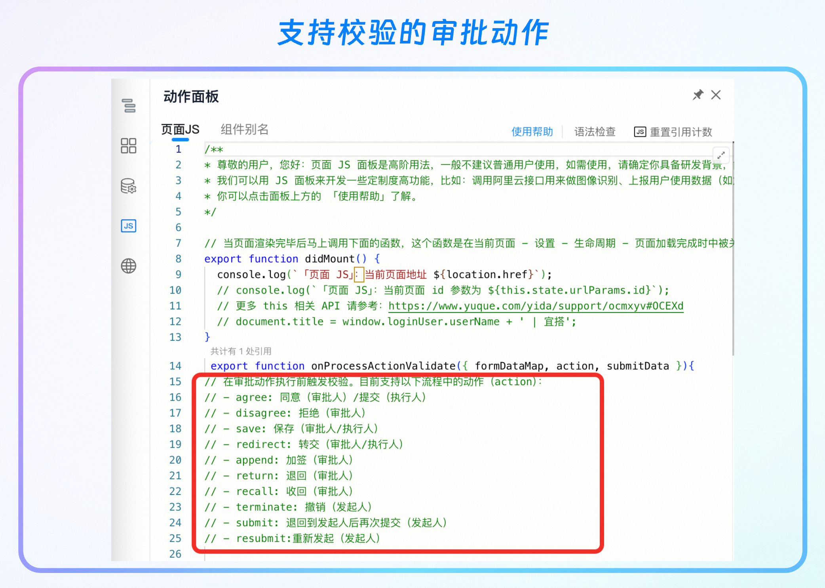This screenshot has width=825, height=588.
Task: Click the comment line for save: 保存
Action: tap(291, 428)
